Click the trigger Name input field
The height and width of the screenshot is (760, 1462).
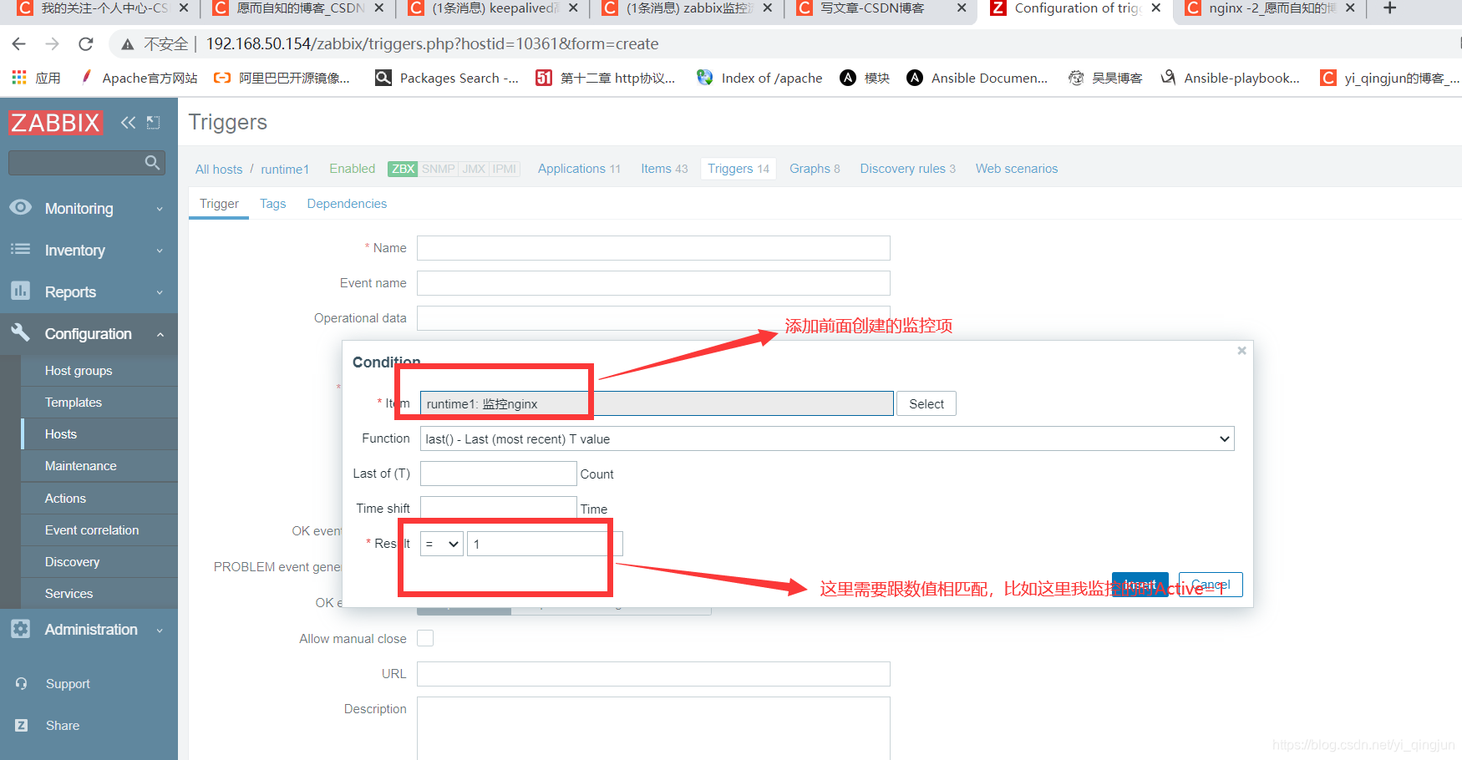(653, 248)
